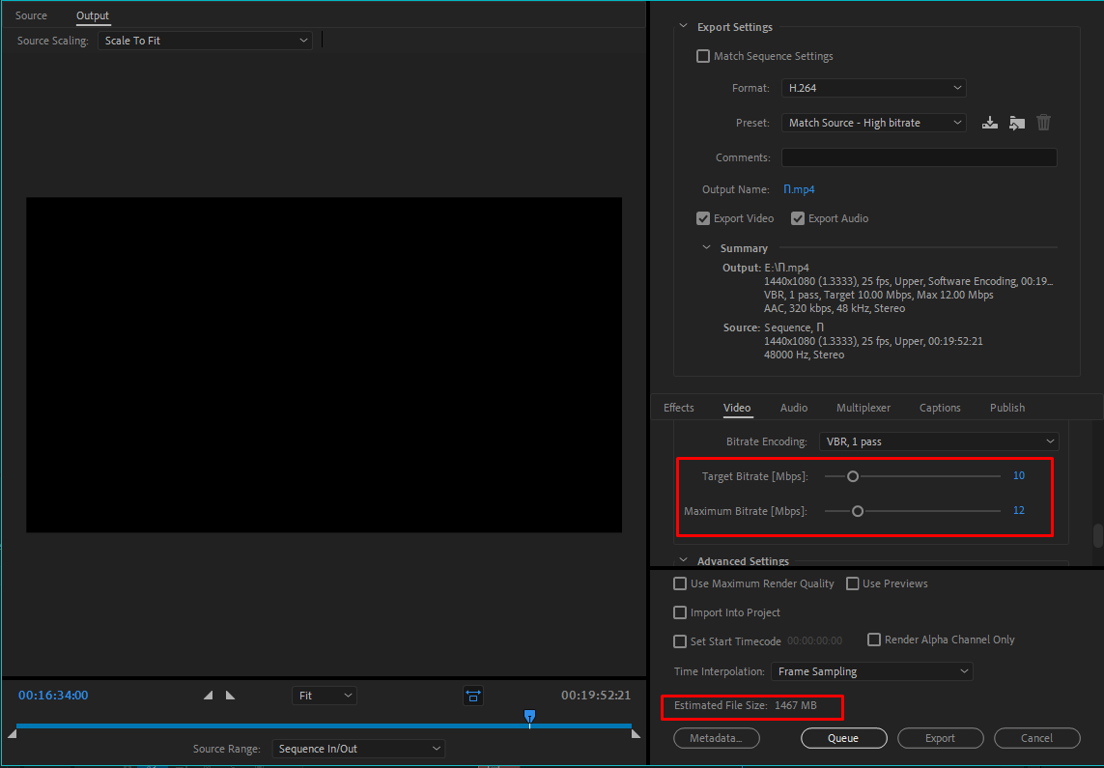
Task: Enable Match Sequence Settings checkbox
Action: (703, 56)
